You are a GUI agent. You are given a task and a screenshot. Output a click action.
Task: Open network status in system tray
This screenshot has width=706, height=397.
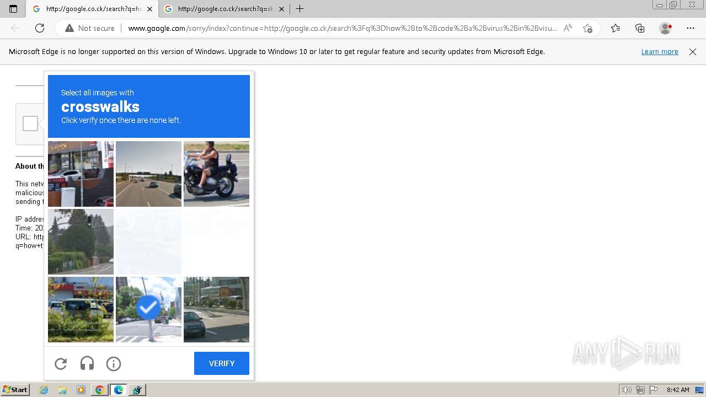(640, 390)
